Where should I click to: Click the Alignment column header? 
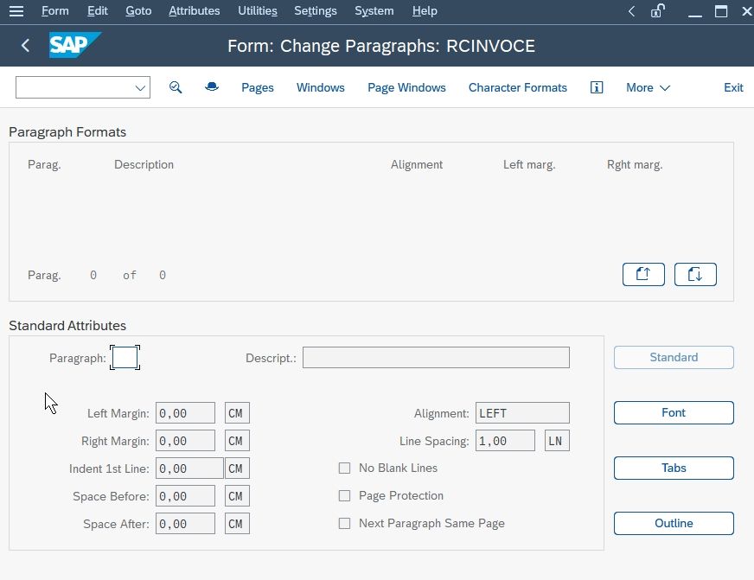coord(417,164)
